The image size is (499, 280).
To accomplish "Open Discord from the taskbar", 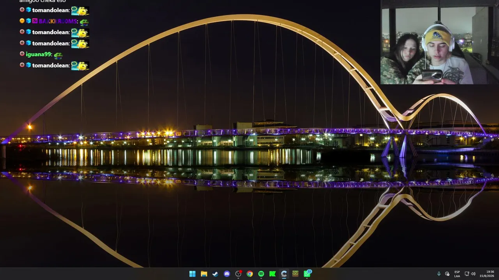I will click(x=227, y=274).
